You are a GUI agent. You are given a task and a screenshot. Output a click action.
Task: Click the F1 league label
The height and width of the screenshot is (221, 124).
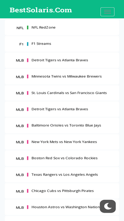point(21,44)
